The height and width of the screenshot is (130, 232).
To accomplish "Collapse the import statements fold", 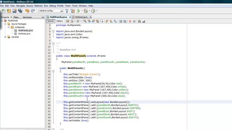I will [53, 31].
